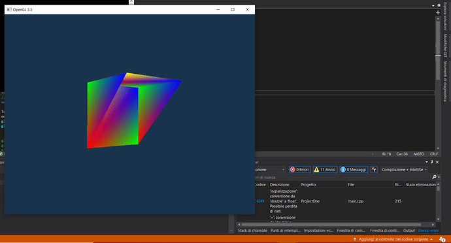Click the CRLF line ending indicator
This screenshot has height=243, width=451.
pos(434,154)
